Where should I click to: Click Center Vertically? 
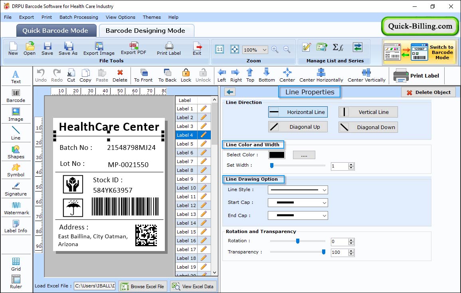(366, 76)
